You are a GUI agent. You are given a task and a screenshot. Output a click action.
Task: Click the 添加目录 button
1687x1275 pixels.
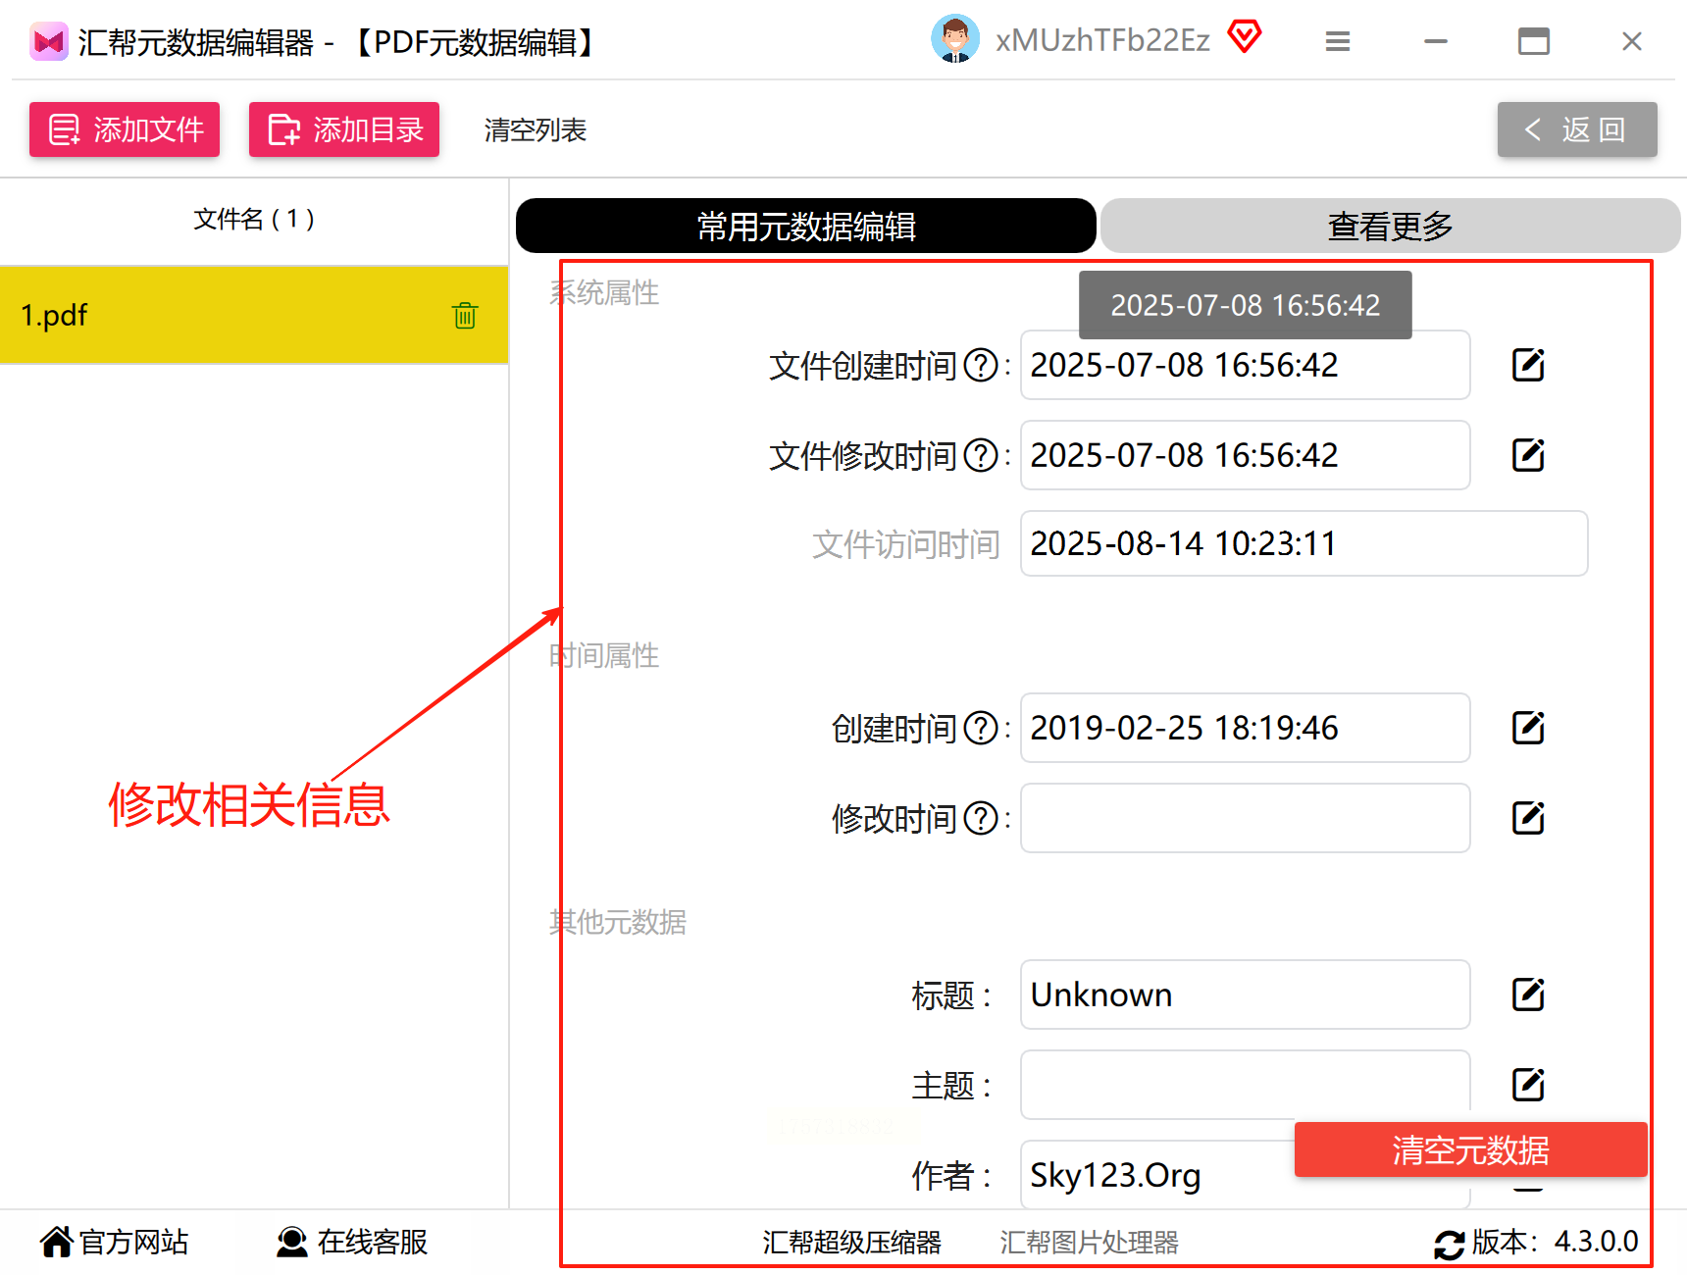click(344, 129)
